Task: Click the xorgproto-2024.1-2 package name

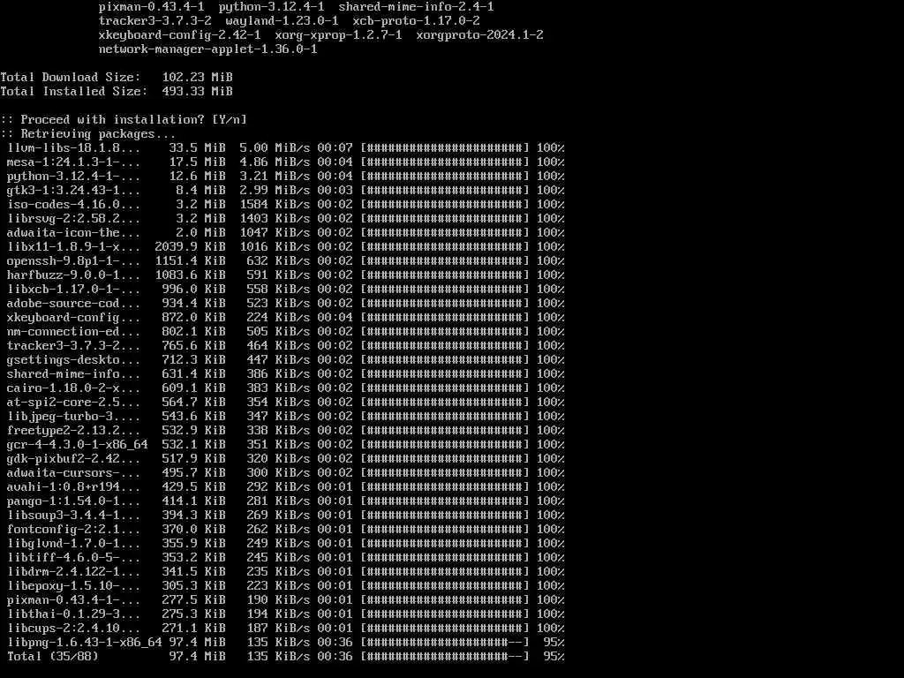Action: (479, 34)
